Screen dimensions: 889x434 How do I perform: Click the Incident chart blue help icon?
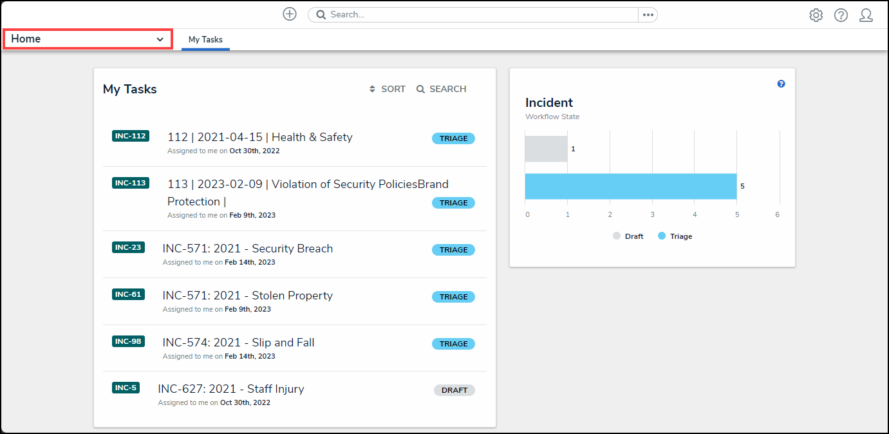[781, 84]
